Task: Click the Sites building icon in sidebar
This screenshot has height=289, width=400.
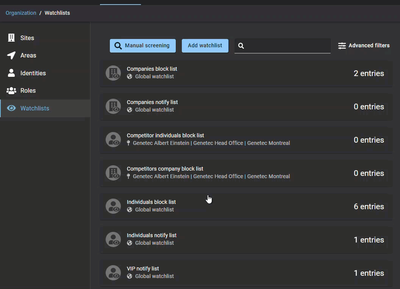Action: 11,38
